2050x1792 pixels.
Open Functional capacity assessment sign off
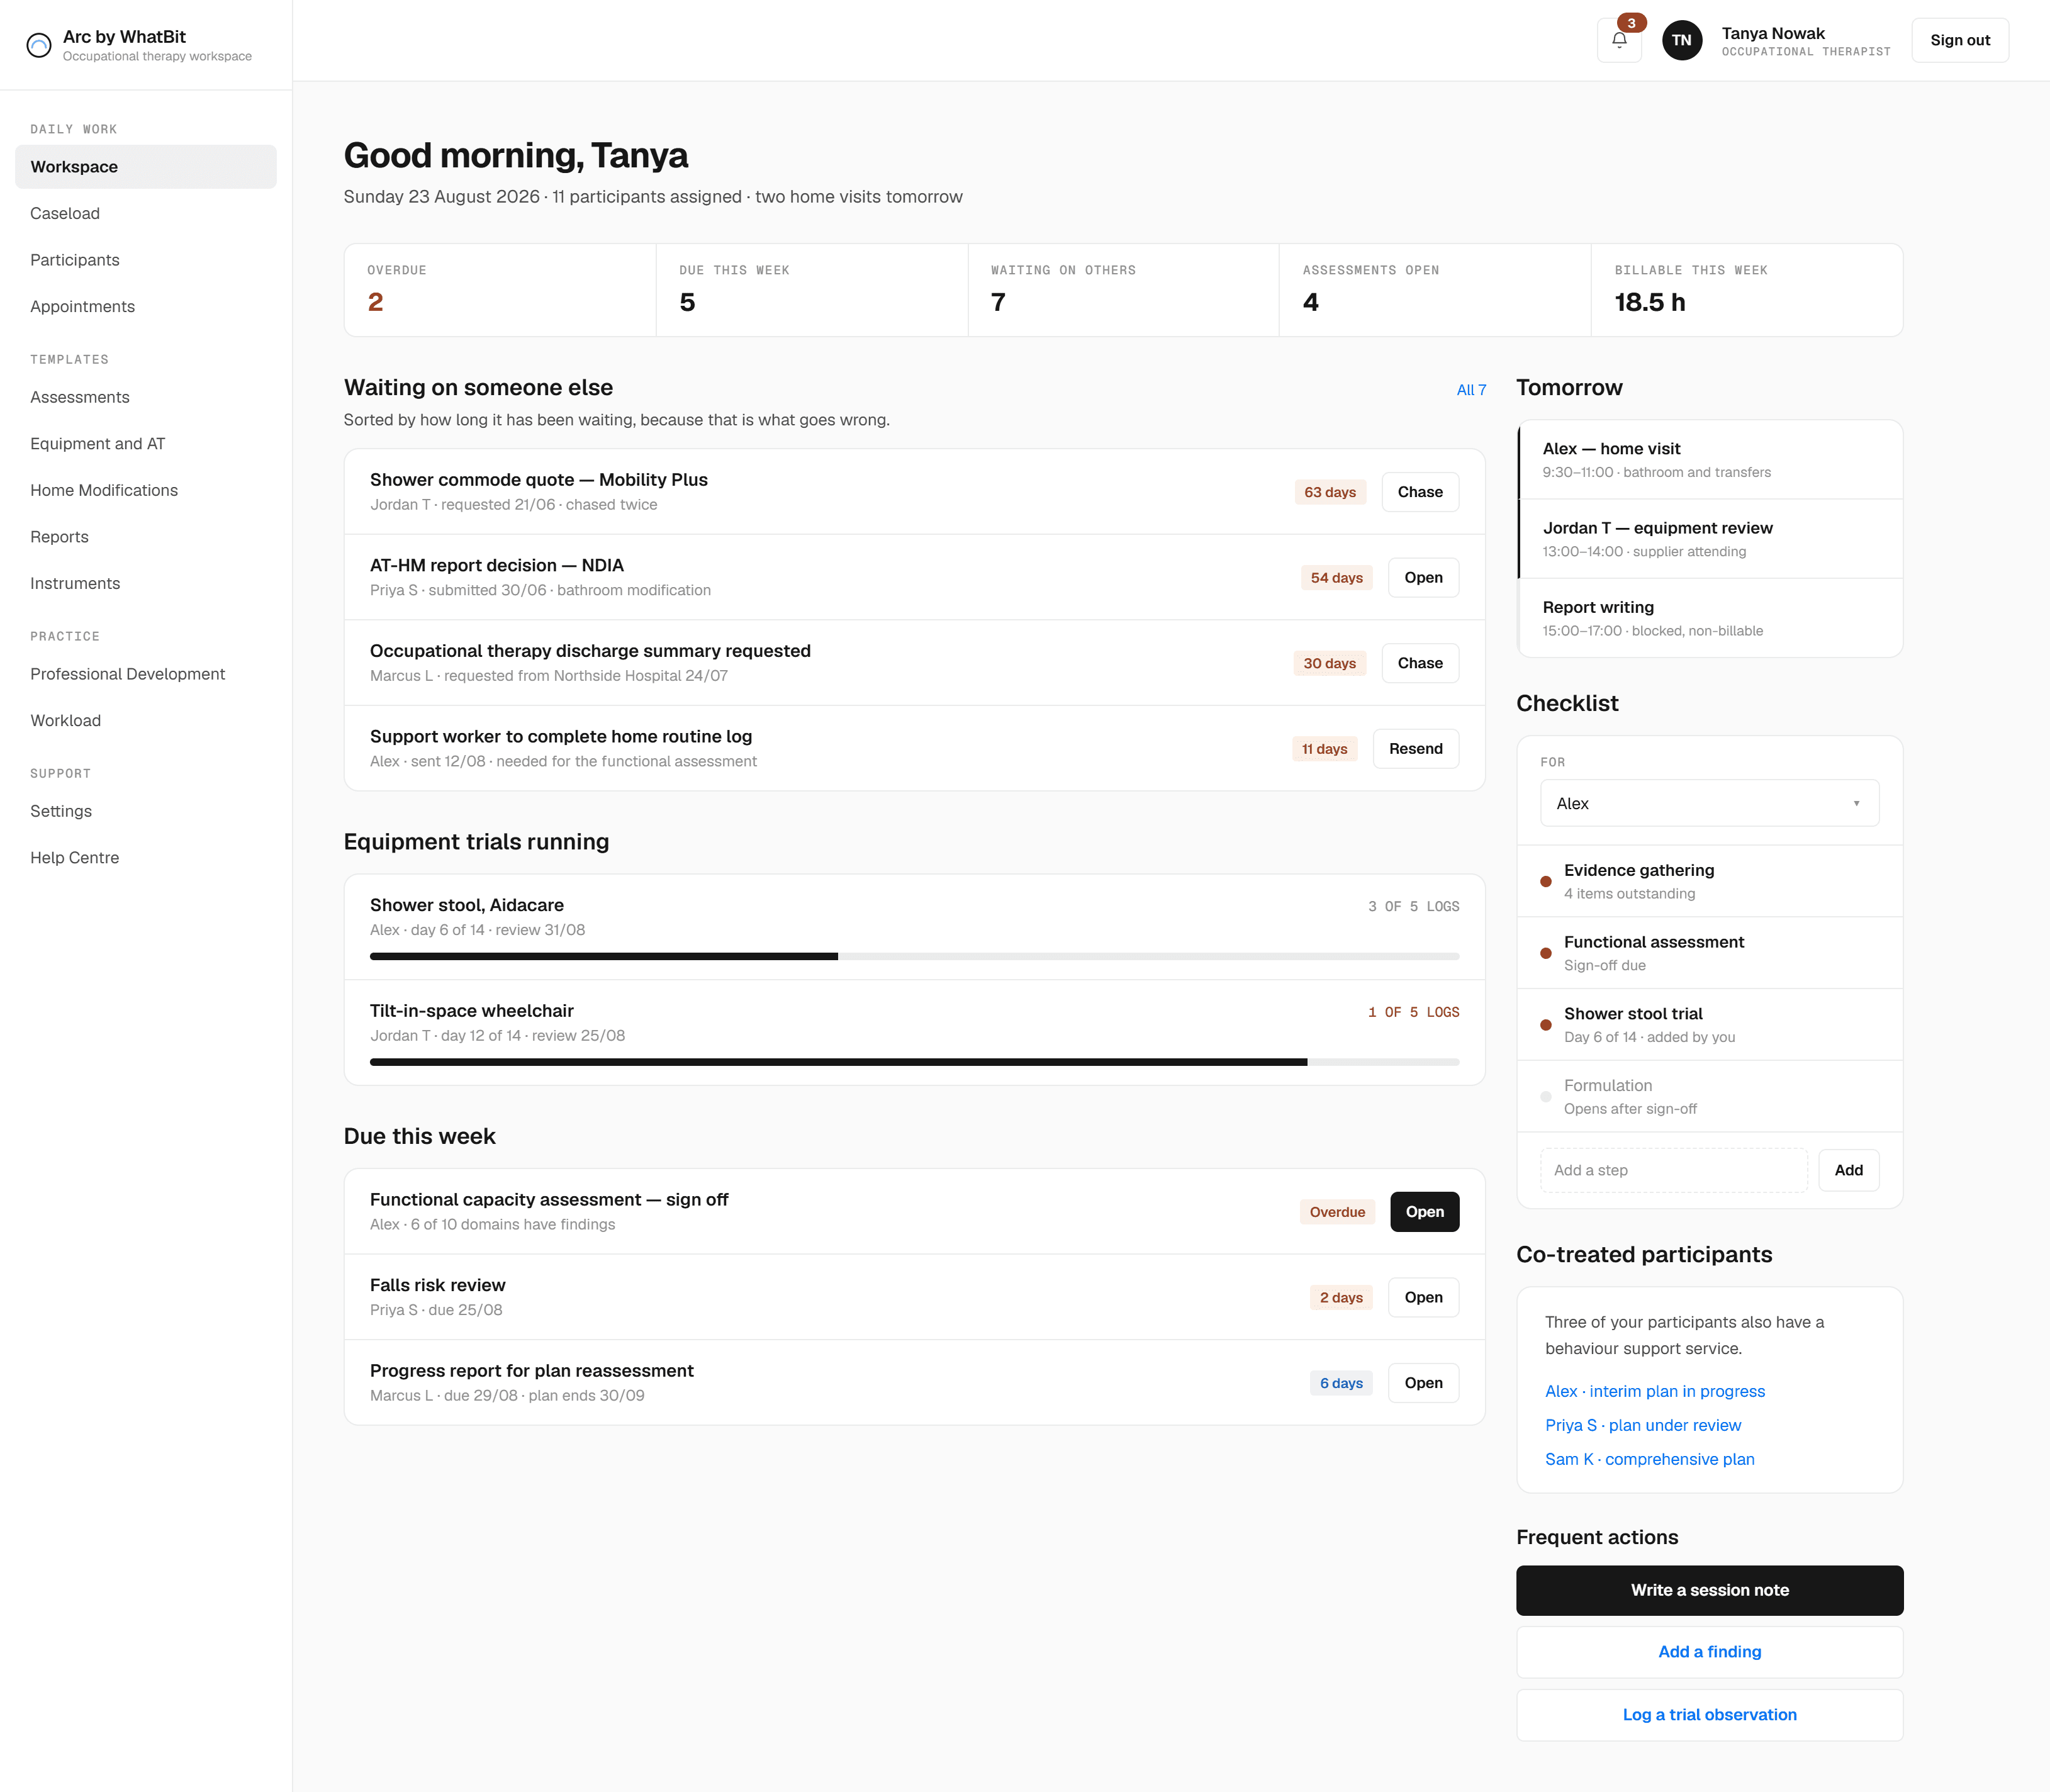[1424, 1211]
